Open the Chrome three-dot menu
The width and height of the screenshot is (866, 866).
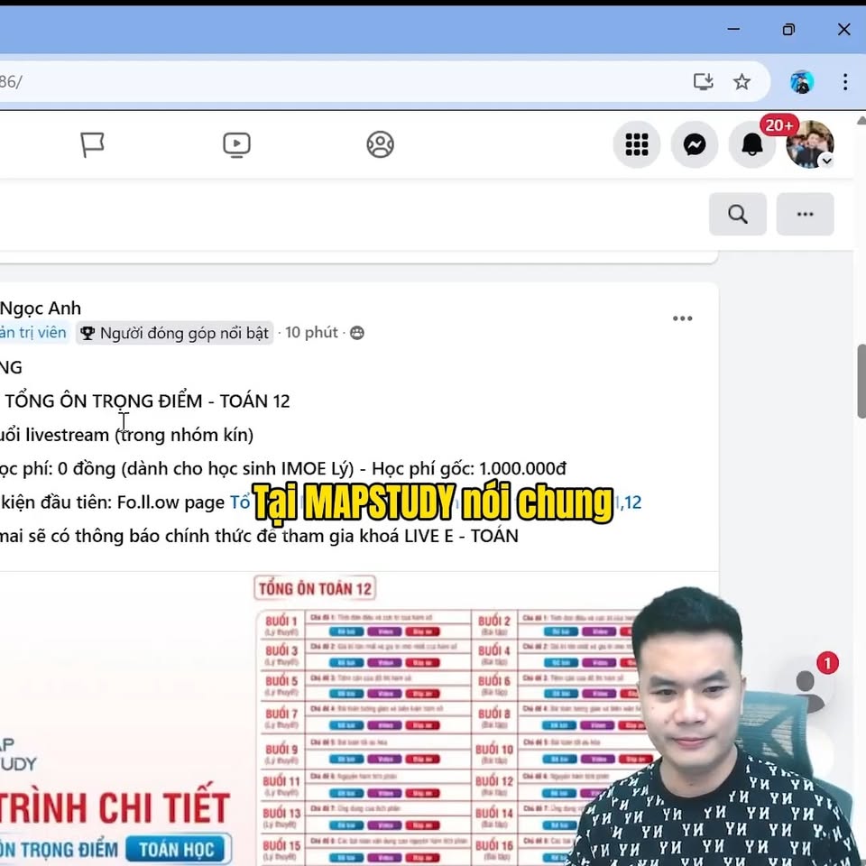[845, 82]
